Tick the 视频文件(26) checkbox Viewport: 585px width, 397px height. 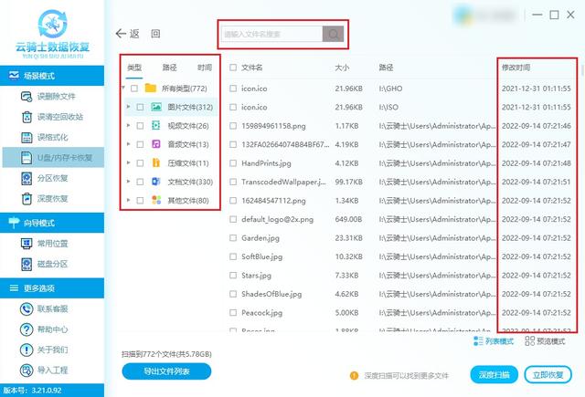coord(140,126)
